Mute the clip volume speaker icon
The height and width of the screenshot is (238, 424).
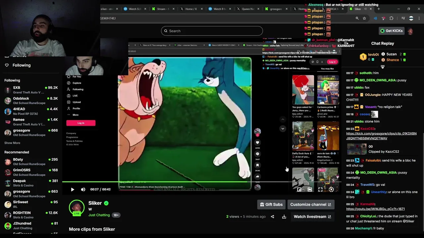pyautogui.click(x=83, y=189)
